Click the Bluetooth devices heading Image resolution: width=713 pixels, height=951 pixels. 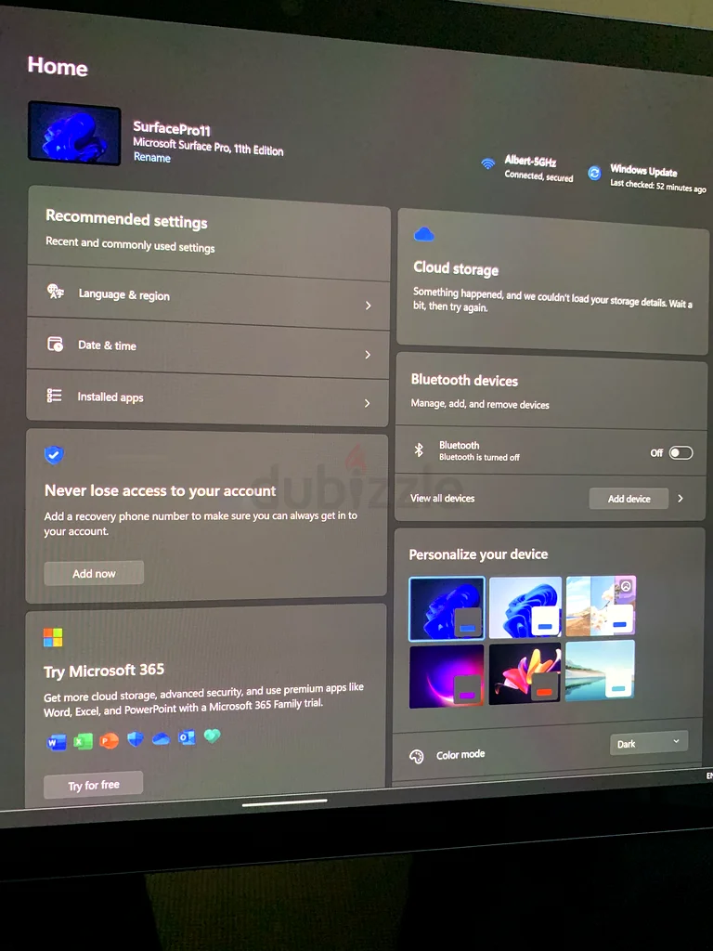(464, 380)
